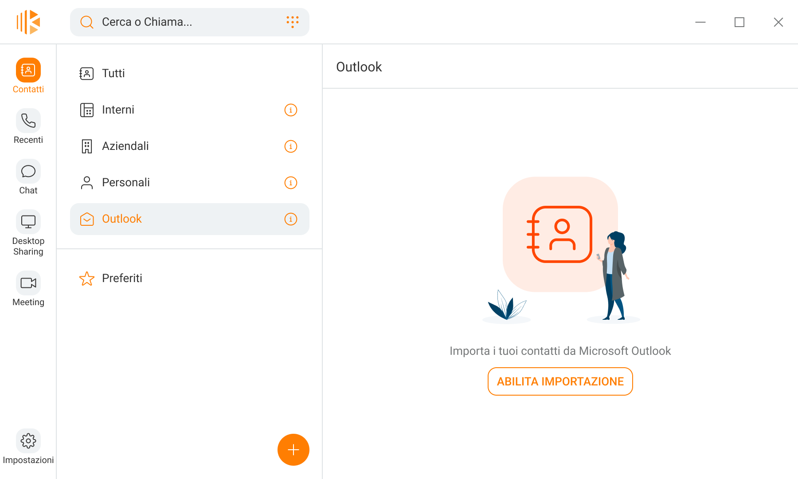798x479 pixels.
Task: Open Impostazioni gear icon
Action: (28, 441)
